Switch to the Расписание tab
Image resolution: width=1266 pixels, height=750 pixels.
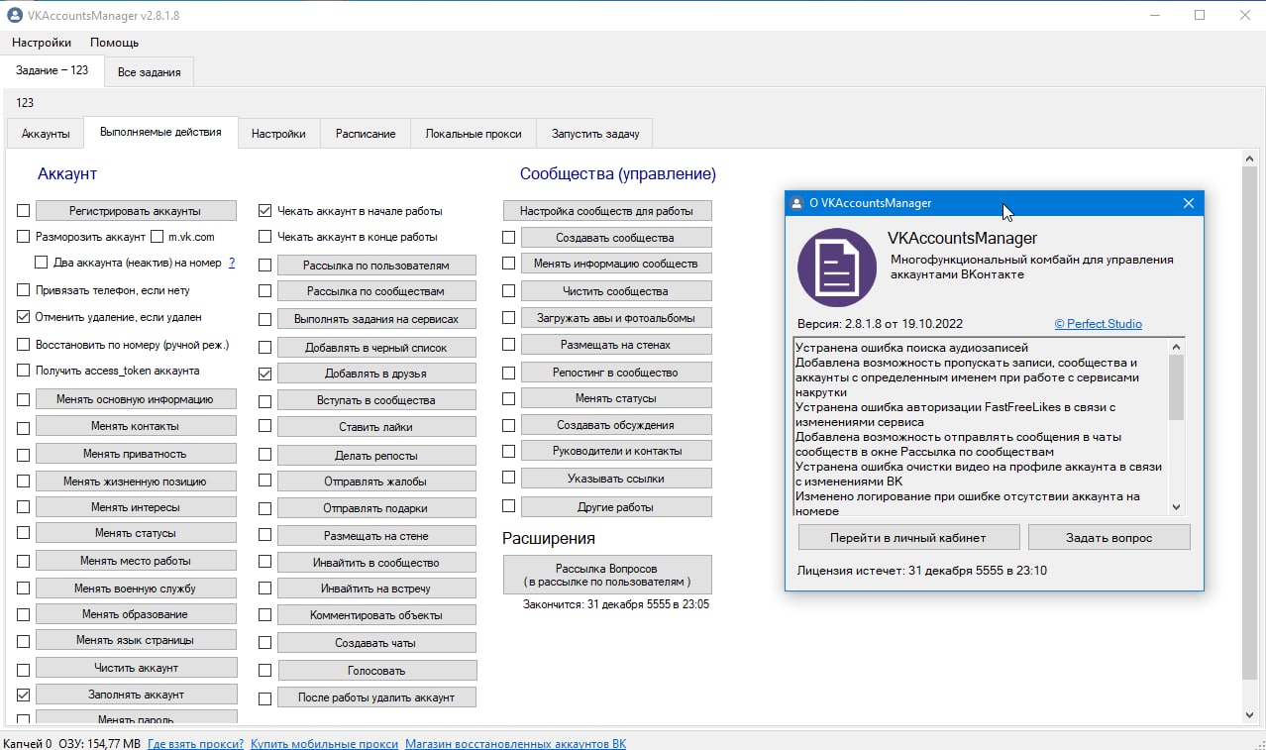point(365,134)
